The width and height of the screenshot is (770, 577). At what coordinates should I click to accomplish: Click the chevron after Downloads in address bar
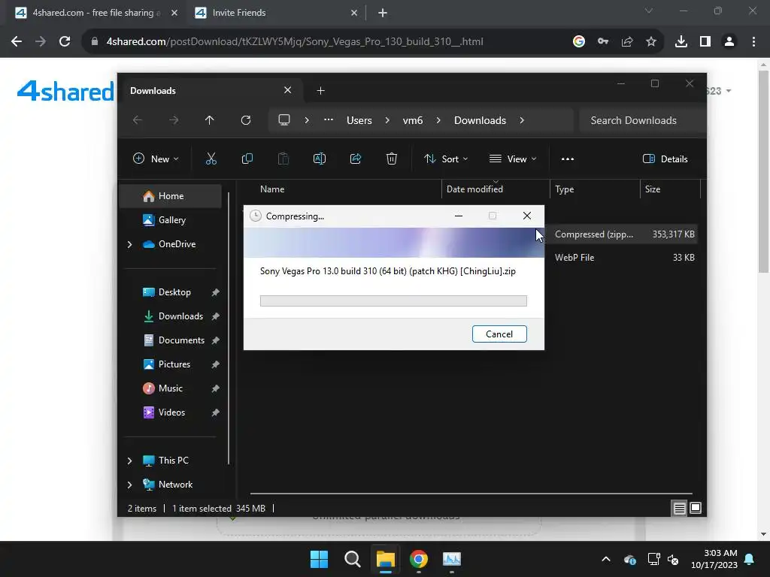point(522,120)
